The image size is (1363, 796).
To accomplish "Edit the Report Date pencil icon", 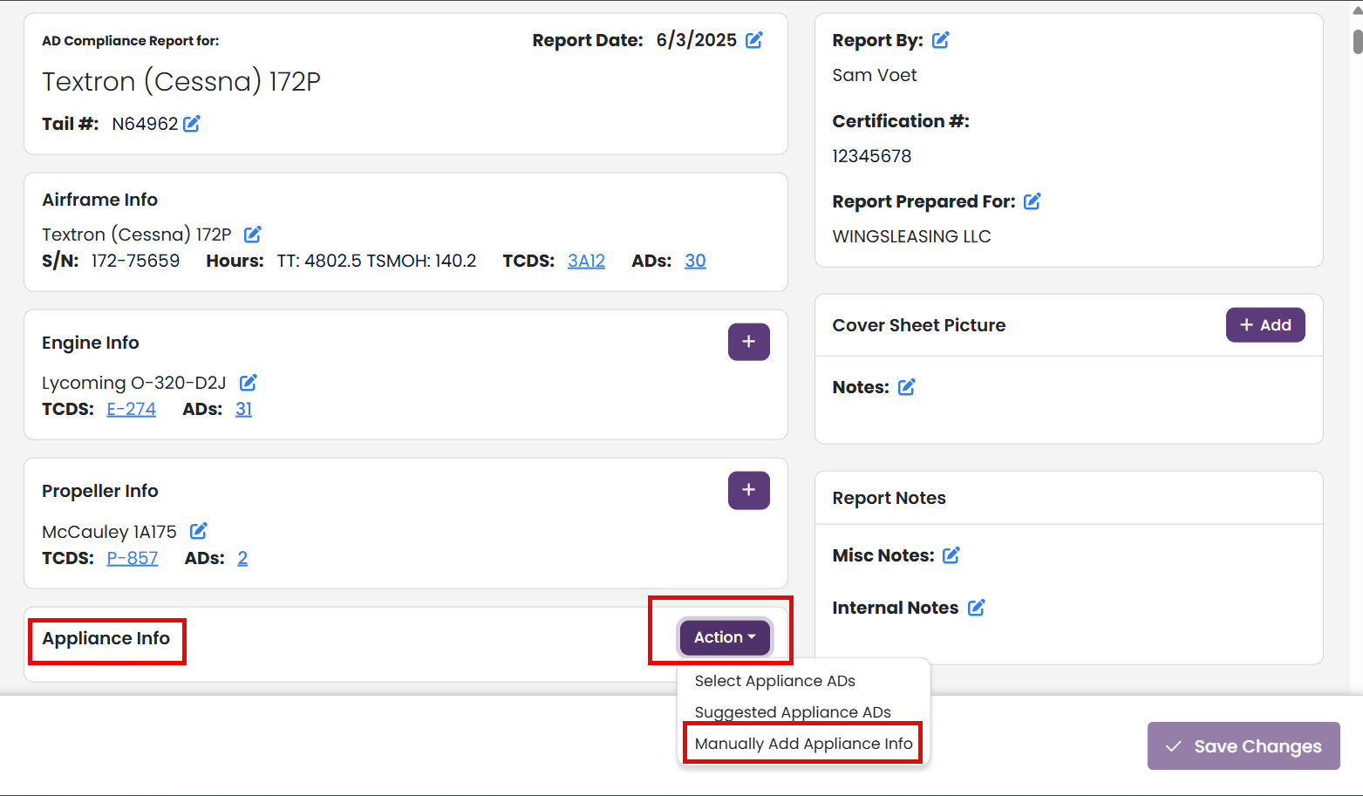I will point(754,40).
